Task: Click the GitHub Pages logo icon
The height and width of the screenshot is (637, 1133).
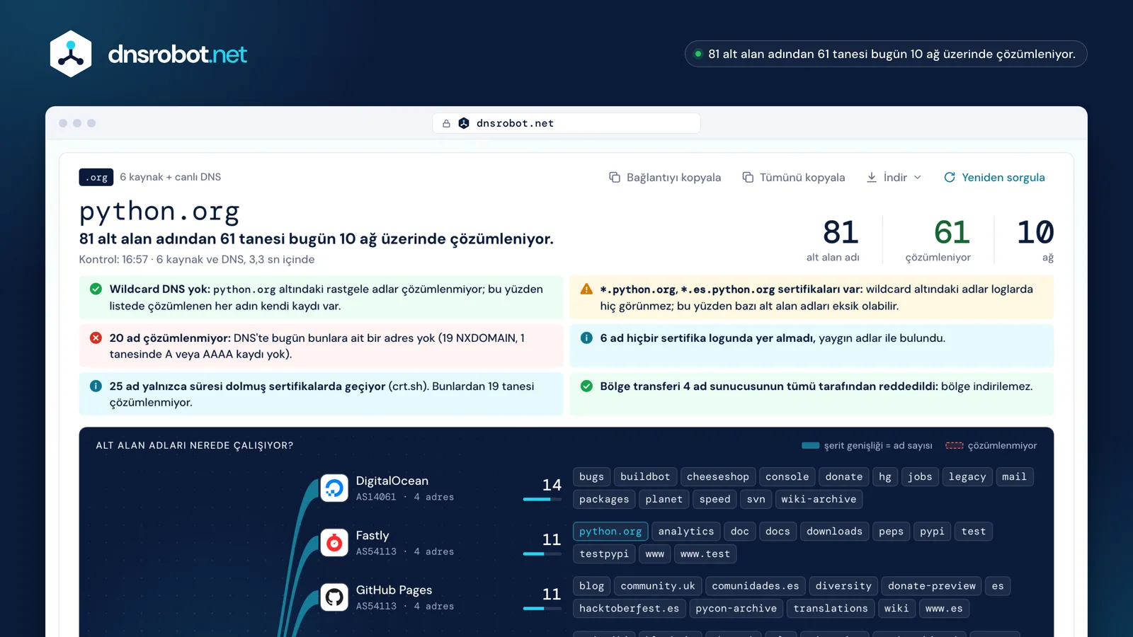Action: click(x=334, y=597)
